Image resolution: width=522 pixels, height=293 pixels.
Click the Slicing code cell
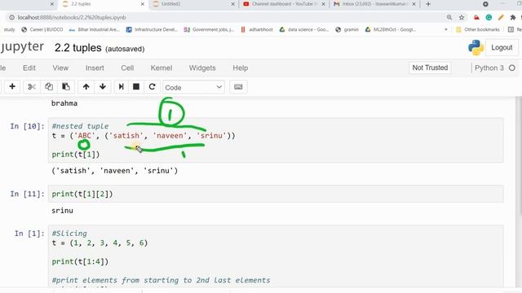click(x=276, y=256)
